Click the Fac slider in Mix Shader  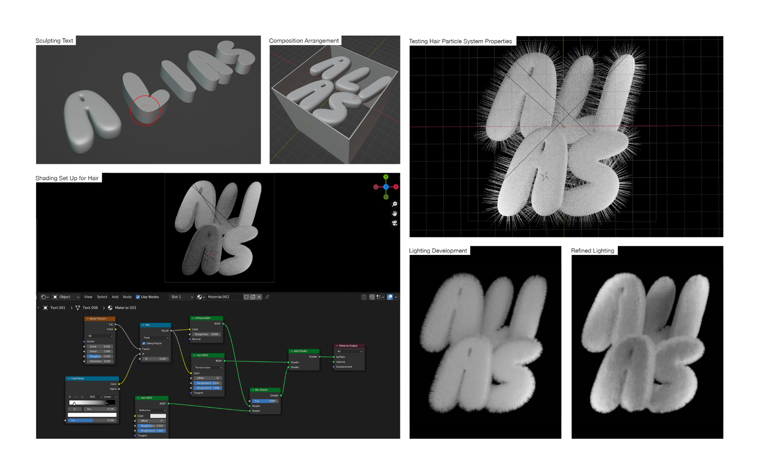[265, 401]
